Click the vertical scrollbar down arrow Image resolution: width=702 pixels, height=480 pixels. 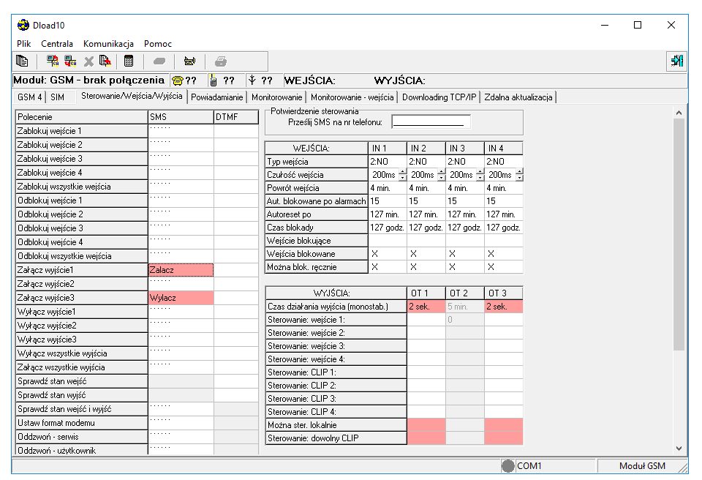pos(679,448)
